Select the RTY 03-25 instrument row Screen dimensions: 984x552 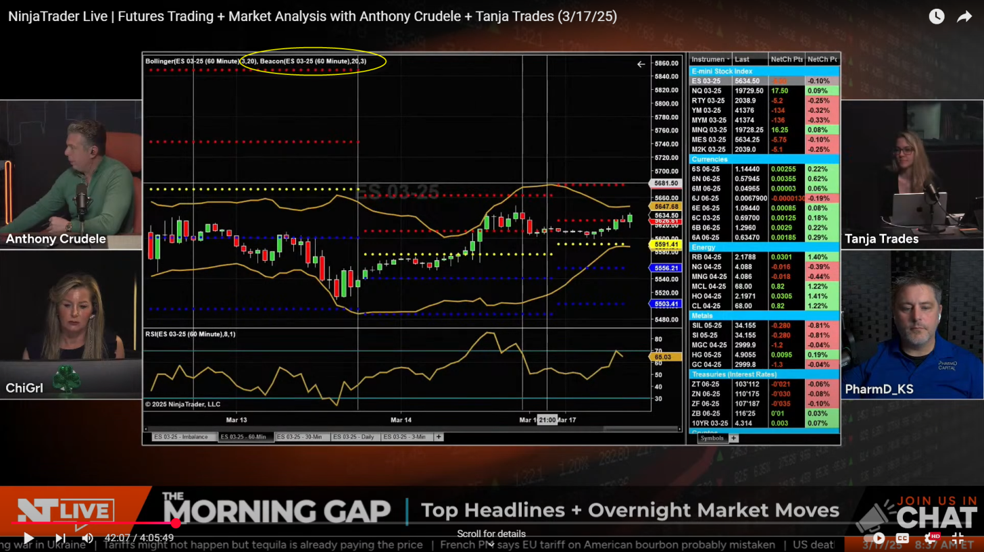[x=764, y=101]
